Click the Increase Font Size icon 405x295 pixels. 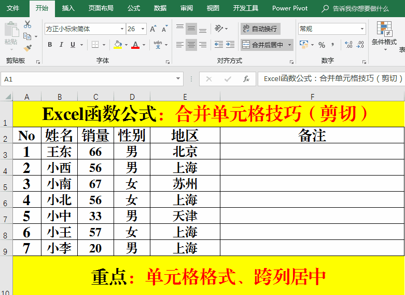(x=153, y=29)
